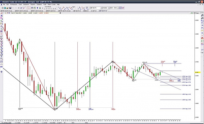Open the Tools menu

click(x=45, y=5)
